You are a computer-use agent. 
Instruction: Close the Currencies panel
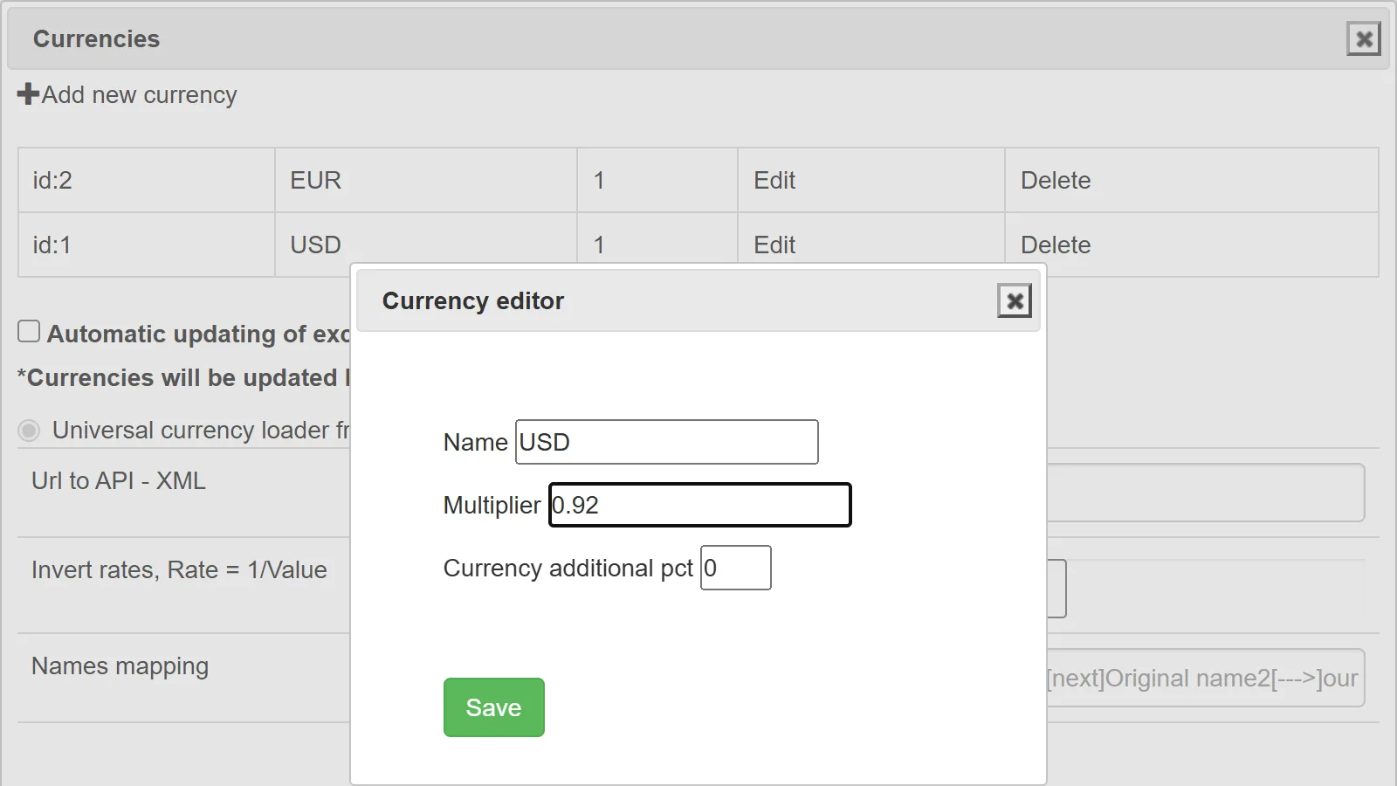(x=1363, y=38)
